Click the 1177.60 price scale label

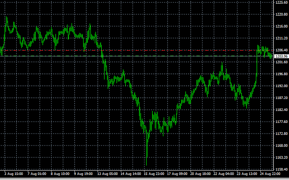(x=282, y=122)
